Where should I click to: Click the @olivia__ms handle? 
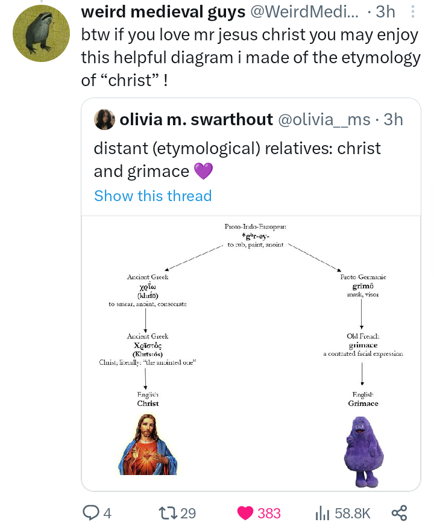(323, 120)
